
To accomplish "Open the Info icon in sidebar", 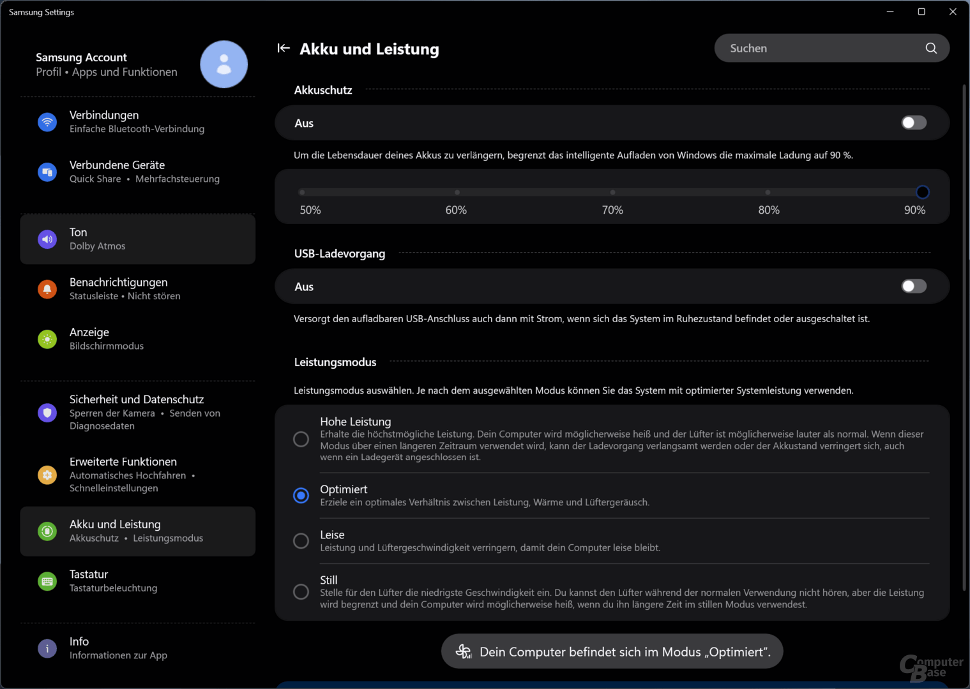I will tap(47, 648).
